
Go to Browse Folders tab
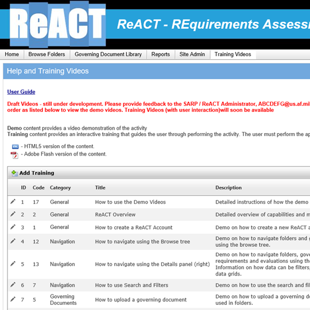coord(46,54)
